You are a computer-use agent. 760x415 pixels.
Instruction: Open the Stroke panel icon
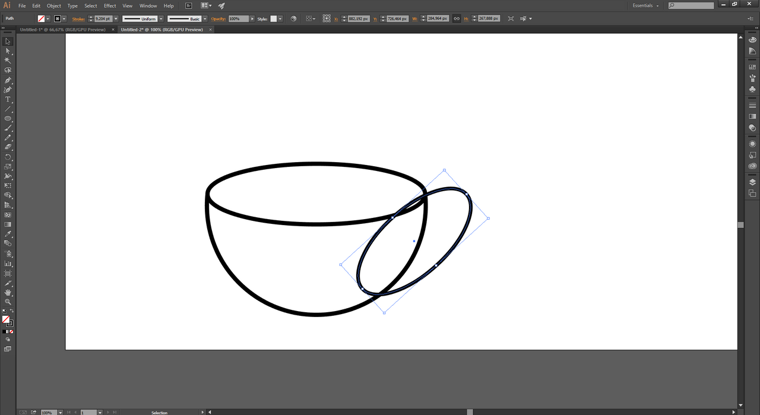tap(752, 105)
